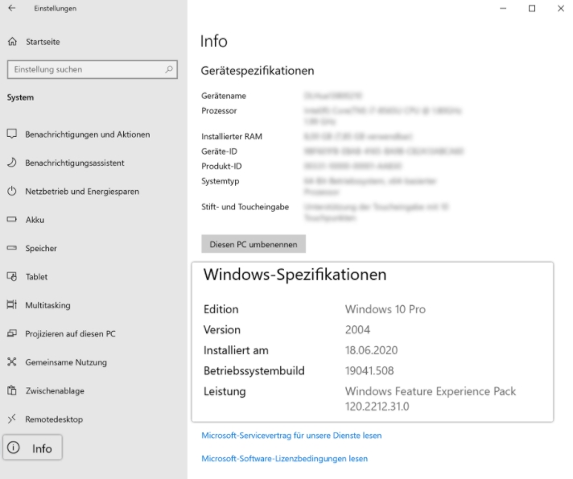The image size is (573, 479).
Task: Open Microsoft-Servicevertrag link
Action: 291,436
